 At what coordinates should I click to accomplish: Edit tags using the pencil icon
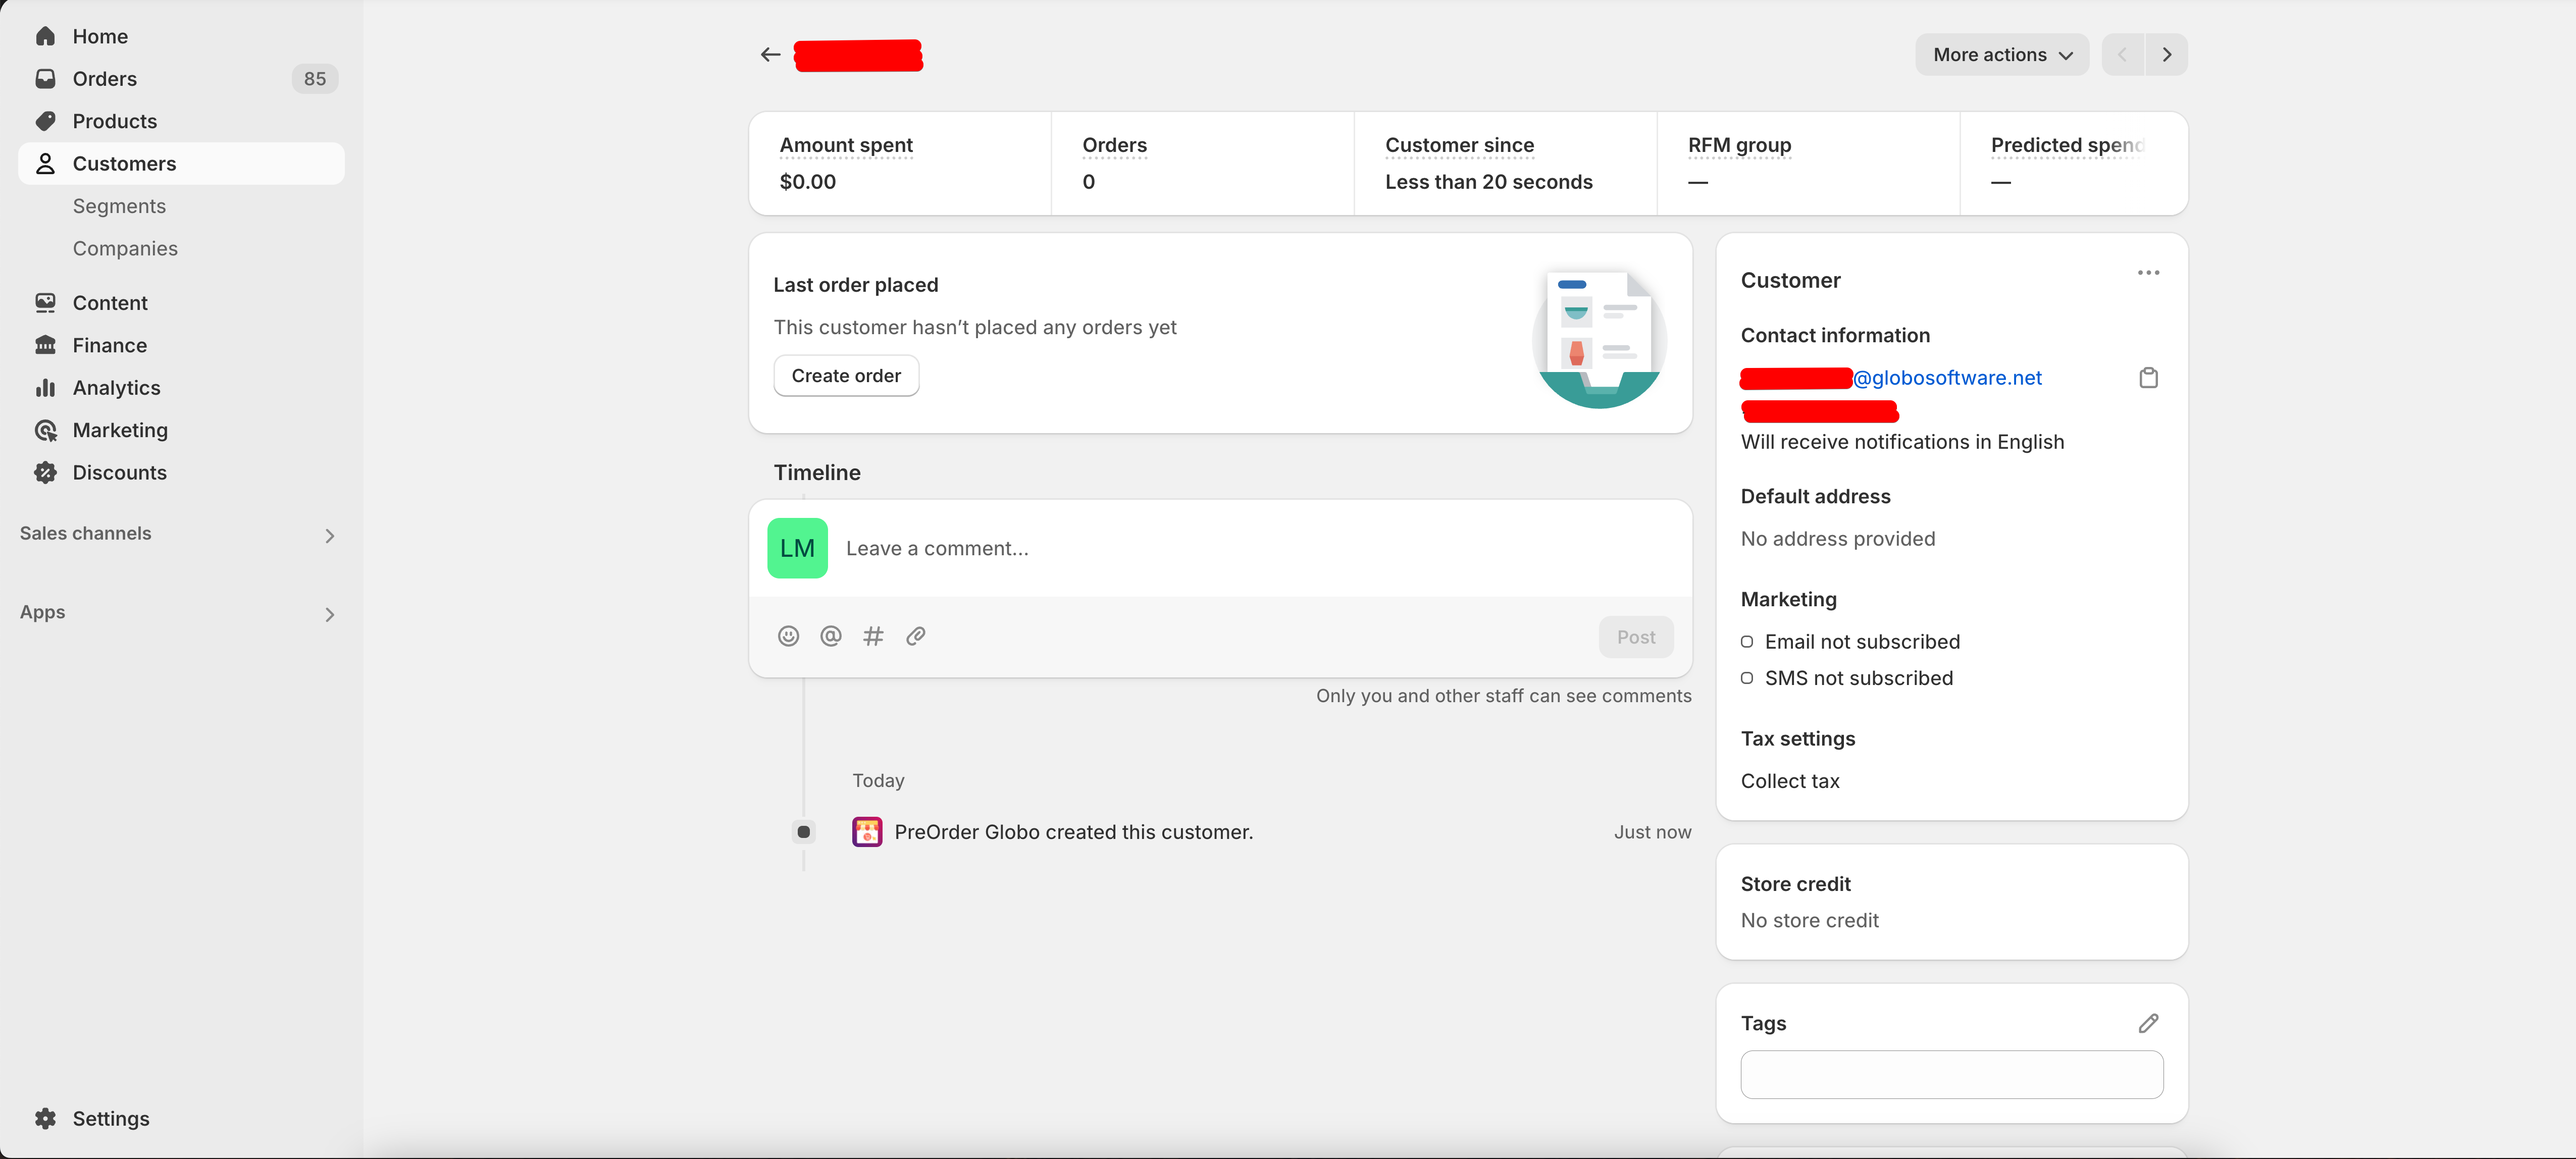tap(2148, 1023)
